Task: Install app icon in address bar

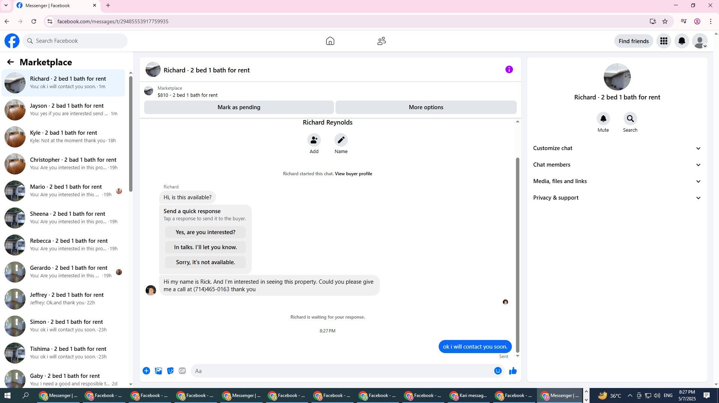Action: pos(653,21)
